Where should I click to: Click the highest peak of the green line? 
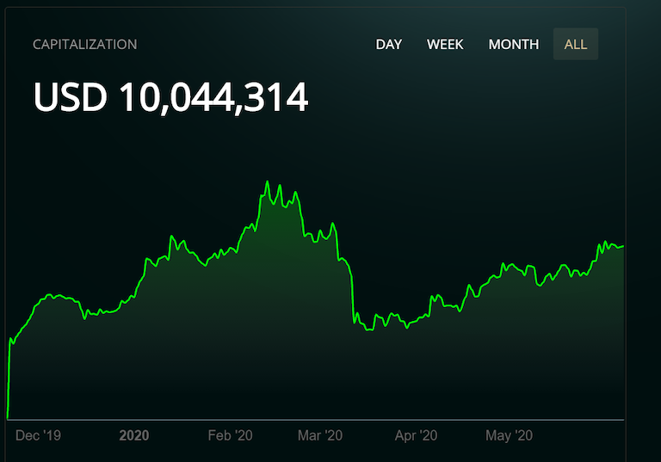pyautogui.click(x=268, y=182)
